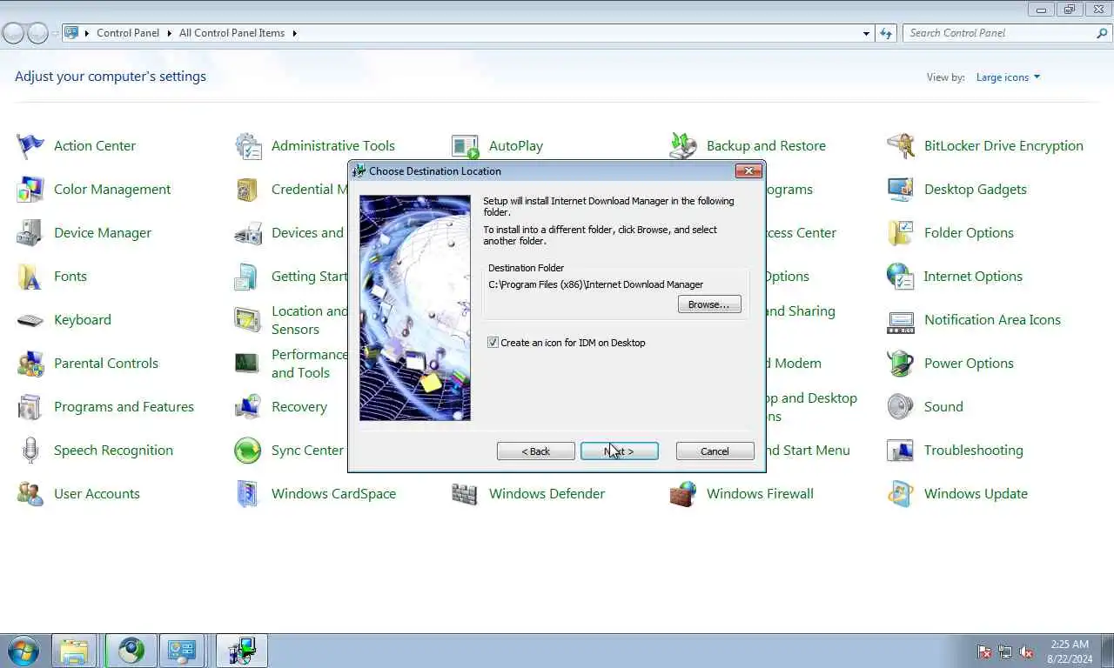Image resolution: width=1114 pixels, height=668 pixels.
Task: Click the search magnifier icon
Action: (x=1102, y=33)
